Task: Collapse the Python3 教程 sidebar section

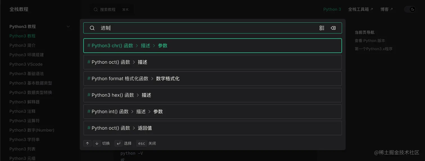Action: [x=68, y=27]
